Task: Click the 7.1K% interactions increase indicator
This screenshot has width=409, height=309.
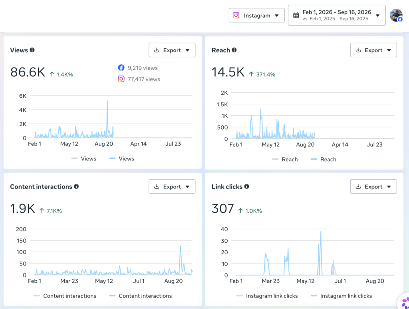Action: 51,211
